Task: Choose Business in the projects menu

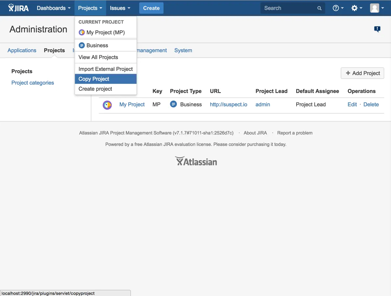Action: pyautogui.click(x=105, y=45)
